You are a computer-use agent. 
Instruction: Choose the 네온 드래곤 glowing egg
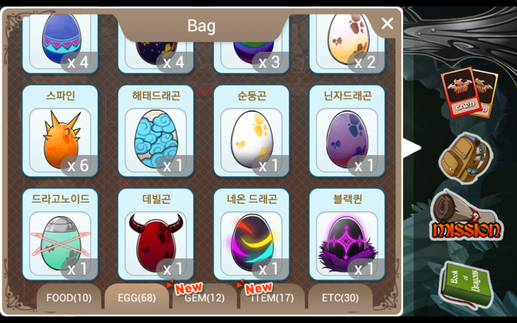tap(252, 234)
